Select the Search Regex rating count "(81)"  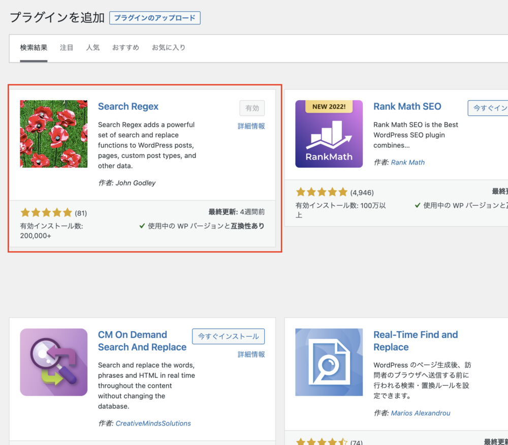tap(81, 213)
